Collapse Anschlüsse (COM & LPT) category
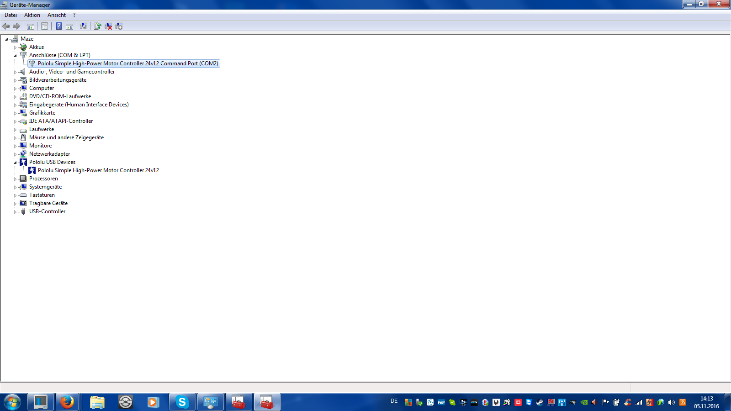 pyautogui.click(x=15, y=56)
